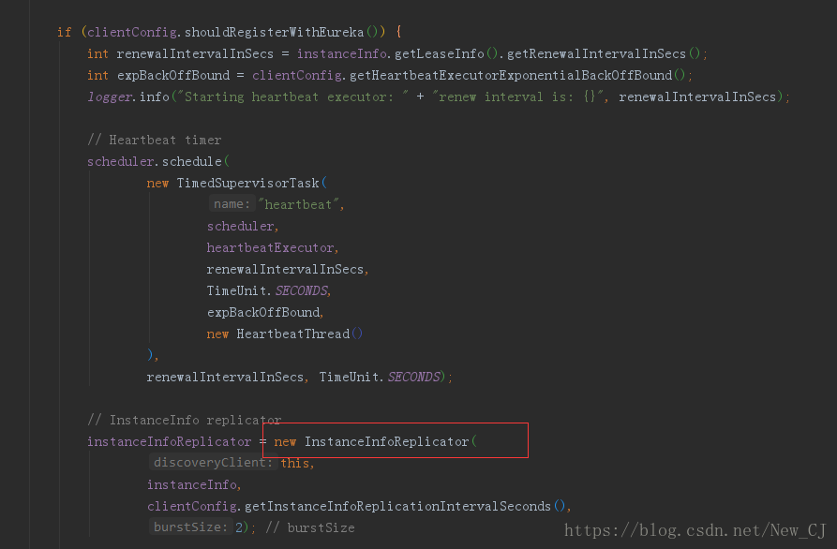Click the // InstanceInfo replicator comment
837x549 pixels.
pyautogui.click(x=185, y=420)
